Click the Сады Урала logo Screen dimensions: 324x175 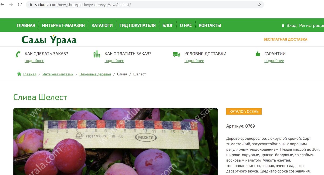pos(49,40)
